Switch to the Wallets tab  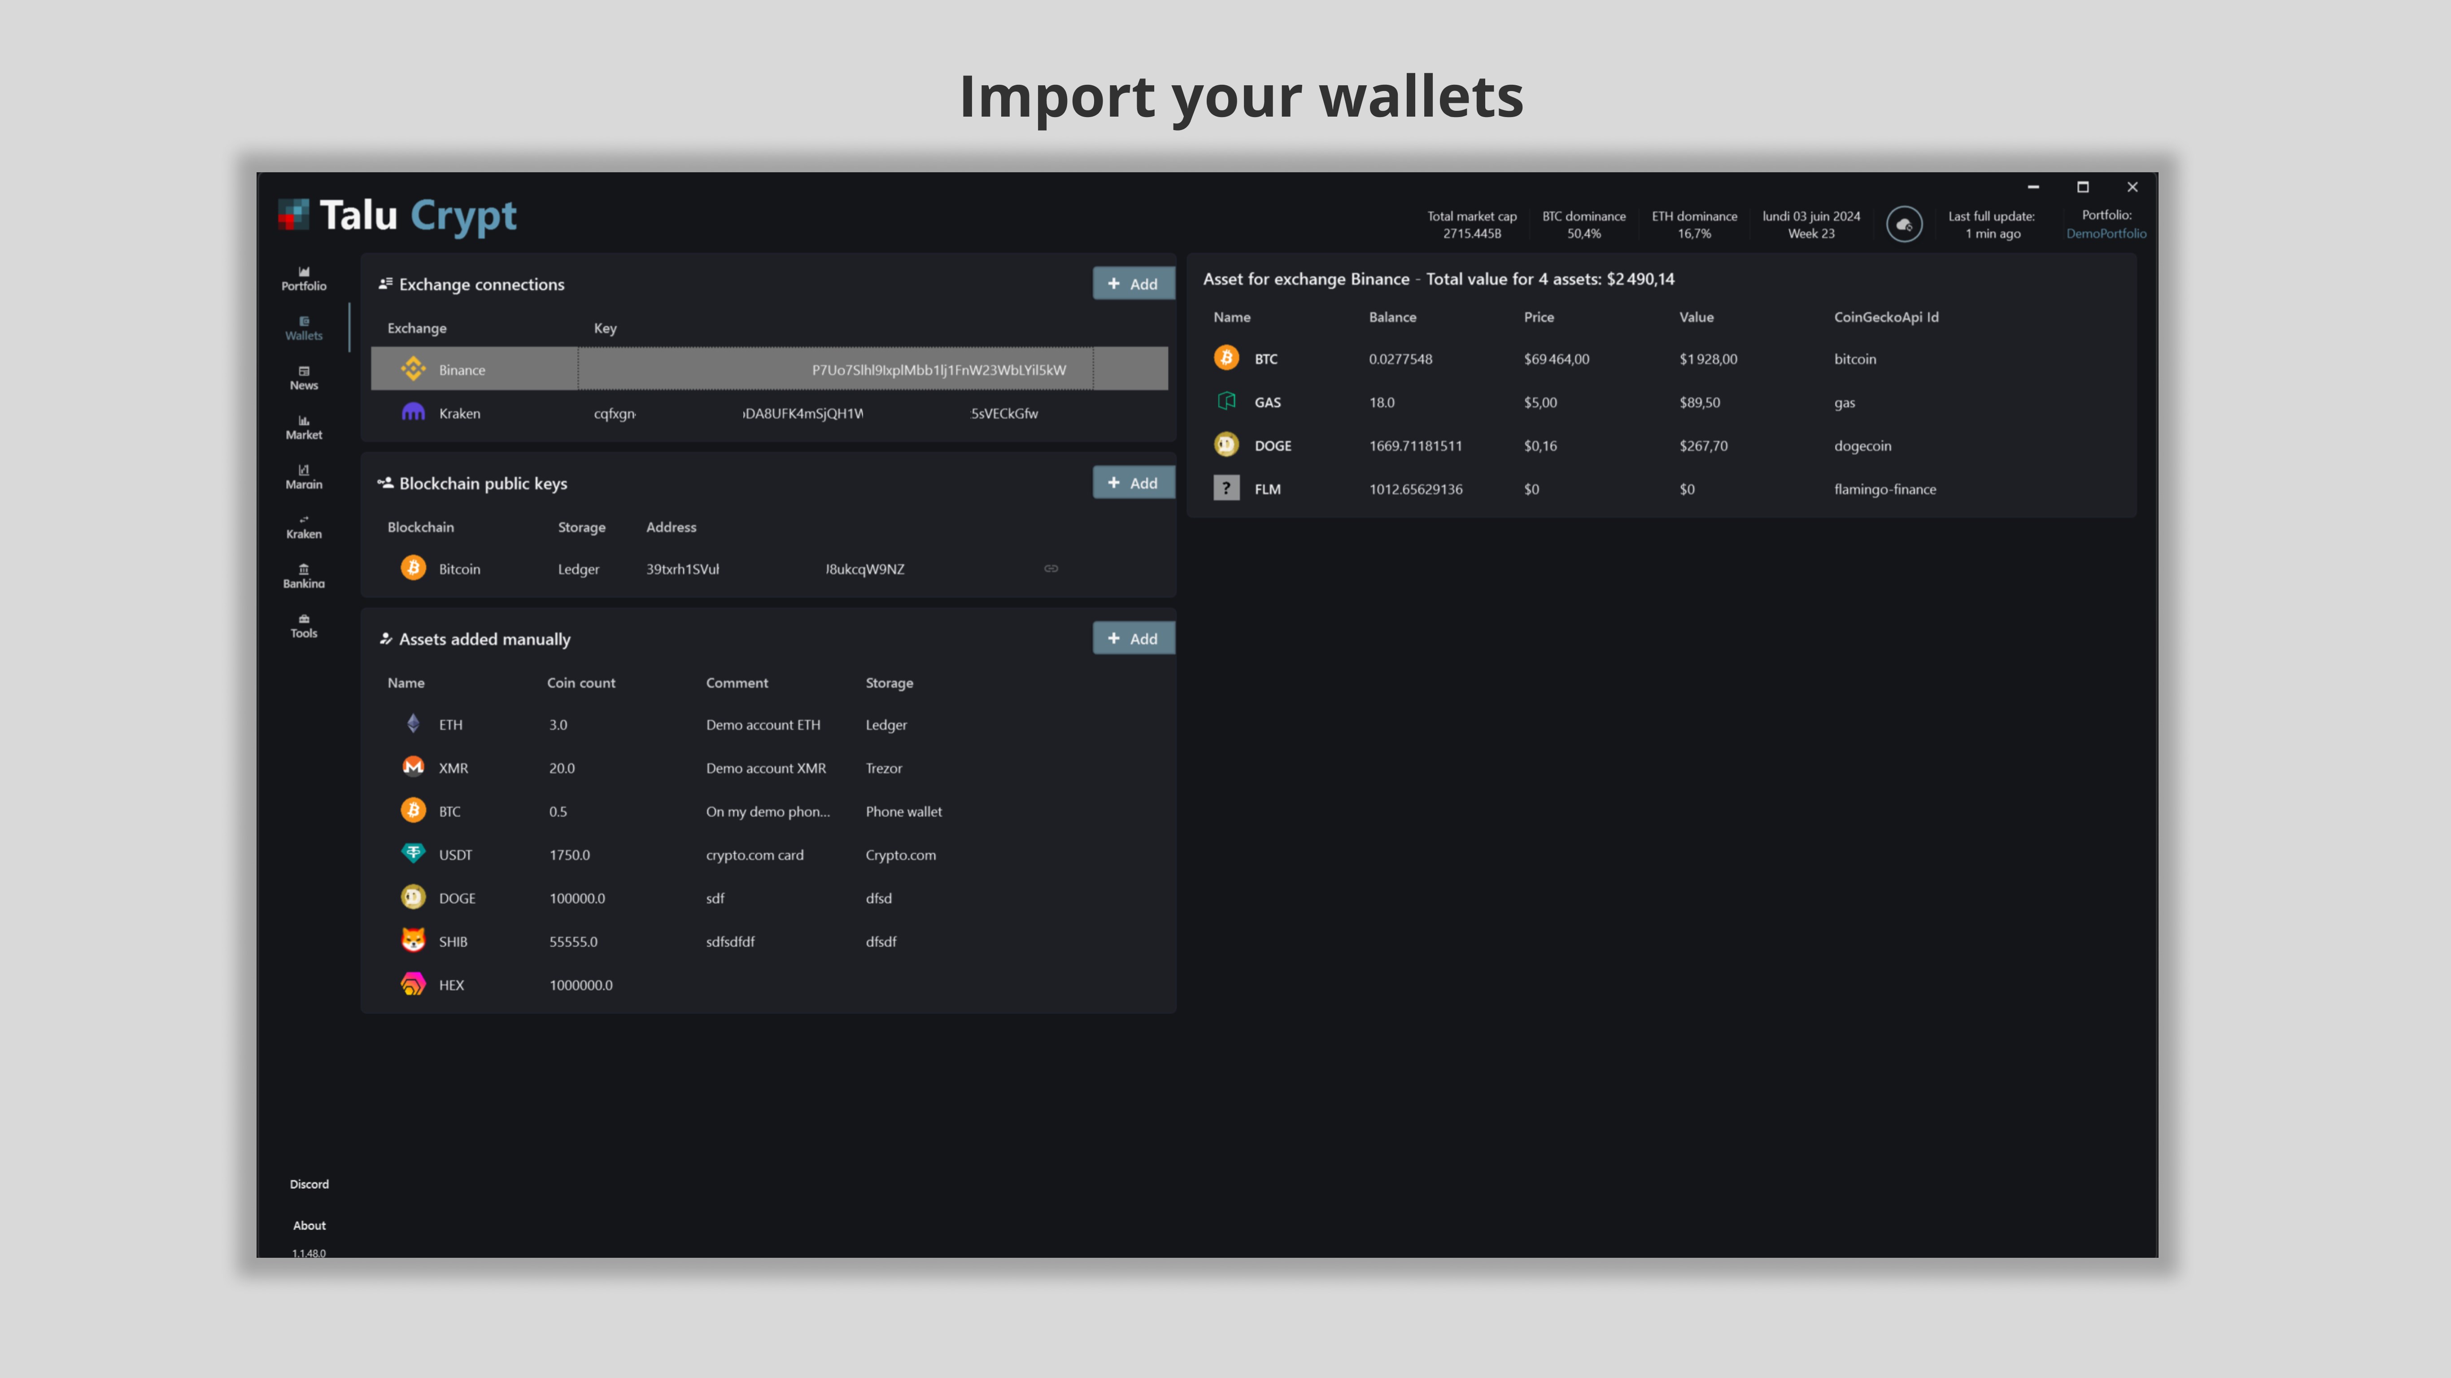(x=303, y=327)
